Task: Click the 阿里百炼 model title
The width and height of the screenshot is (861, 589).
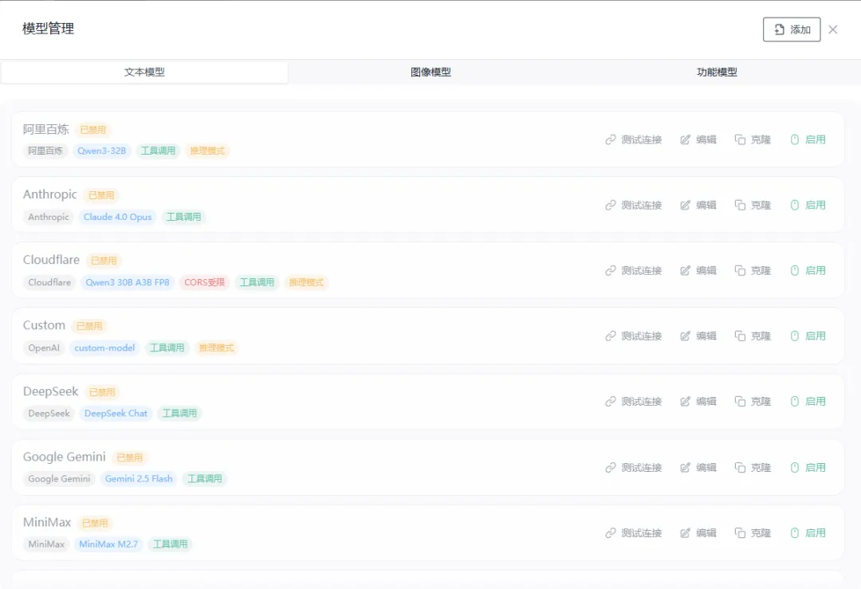Action: (46, 130)
